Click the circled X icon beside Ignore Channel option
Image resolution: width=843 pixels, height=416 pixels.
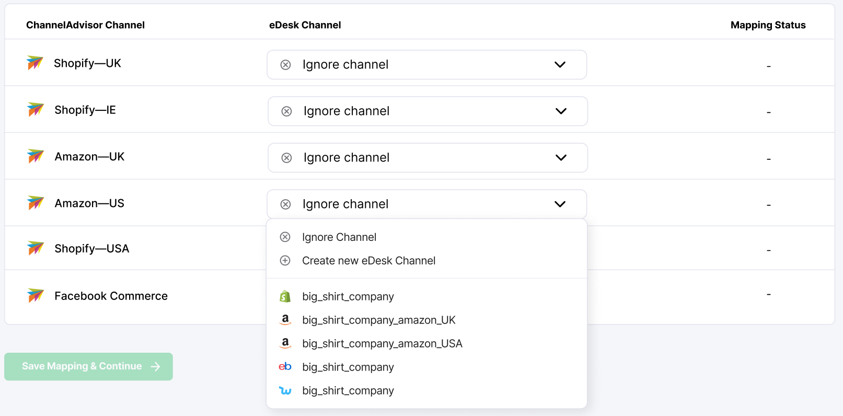coord(285,237)
